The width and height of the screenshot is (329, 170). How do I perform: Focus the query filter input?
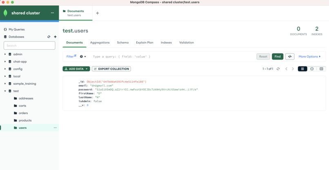click(x=173, y=57)
